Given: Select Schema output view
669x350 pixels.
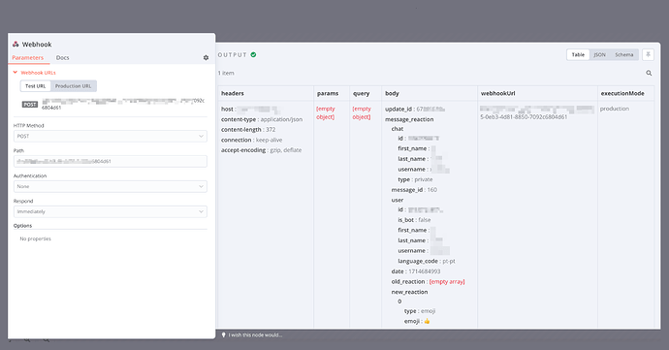Looking at the screenshot, I should [624, 54].
